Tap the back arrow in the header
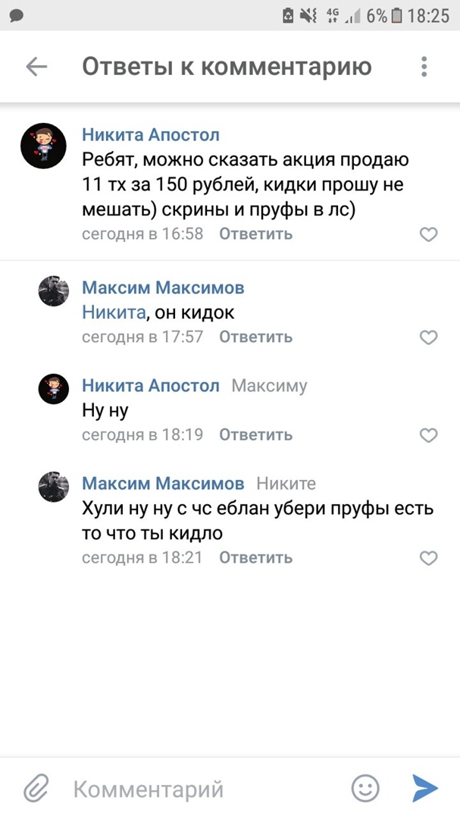Screen dimensions: 460x819 (x=36, y=67)
